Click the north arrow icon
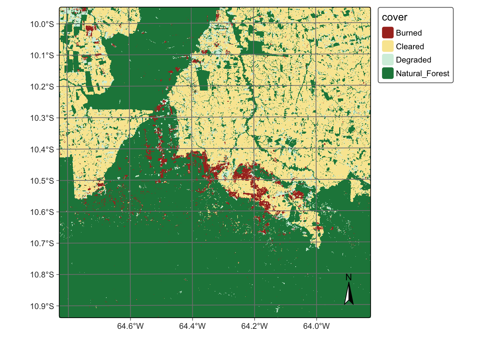This screenshot has height=345, width=484. (x=349, y=294)
